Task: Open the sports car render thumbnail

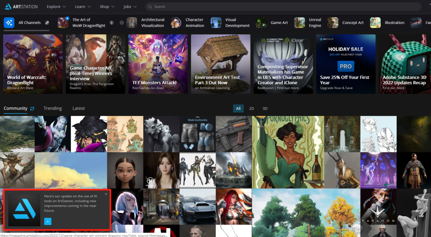Action: pos(198,207)
